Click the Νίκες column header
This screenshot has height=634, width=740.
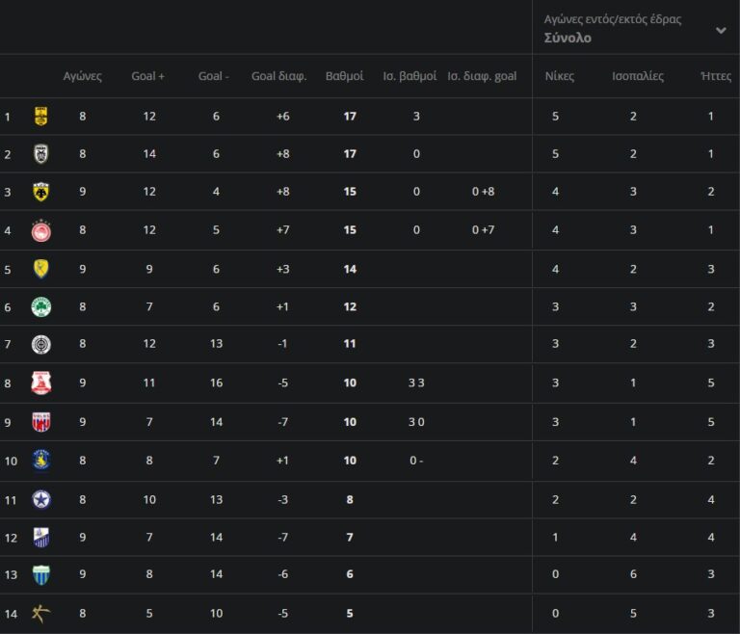tap(559, 76)
